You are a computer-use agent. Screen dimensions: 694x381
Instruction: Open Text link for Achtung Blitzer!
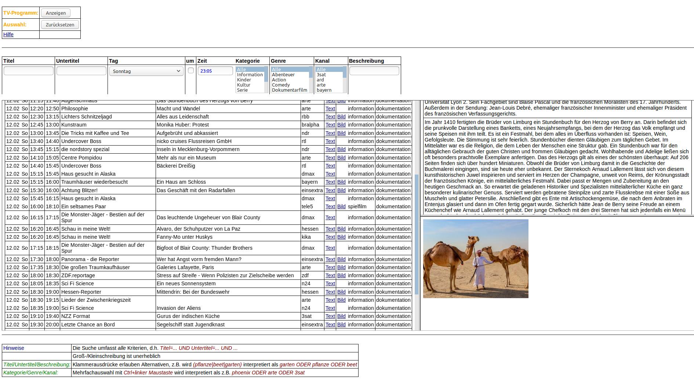coord(330,190)
